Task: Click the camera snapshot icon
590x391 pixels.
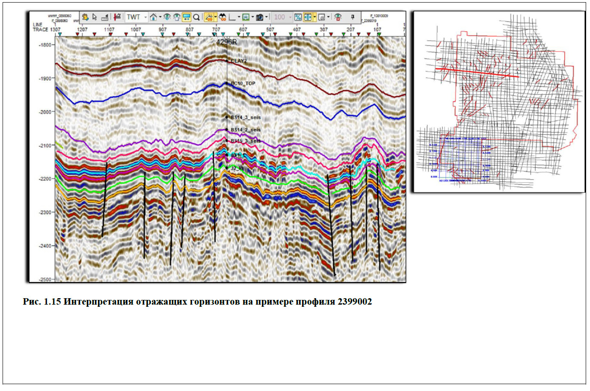Action: (259, 17)
